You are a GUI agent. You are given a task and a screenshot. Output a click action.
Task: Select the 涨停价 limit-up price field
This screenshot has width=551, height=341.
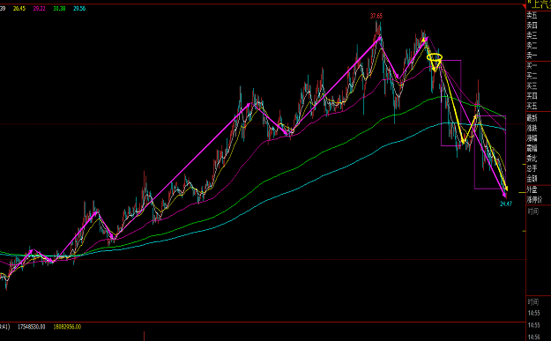click(534, 200)
